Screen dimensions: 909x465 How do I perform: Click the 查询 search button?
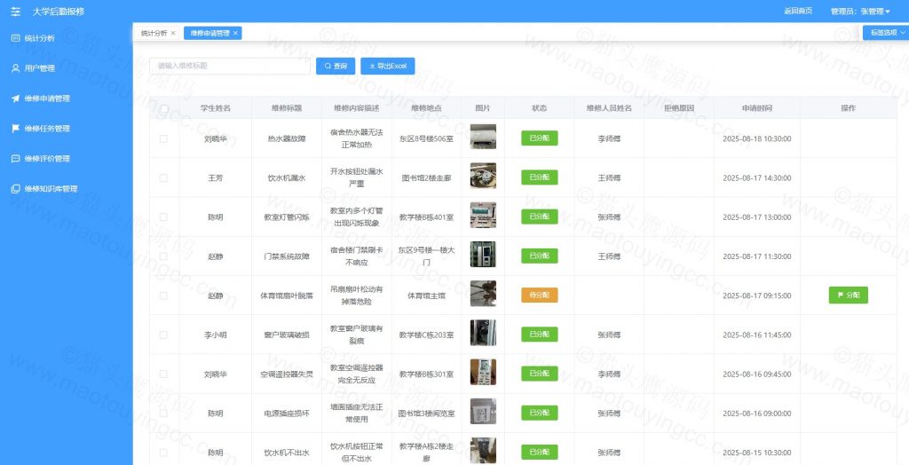click(x=336, y=66)
